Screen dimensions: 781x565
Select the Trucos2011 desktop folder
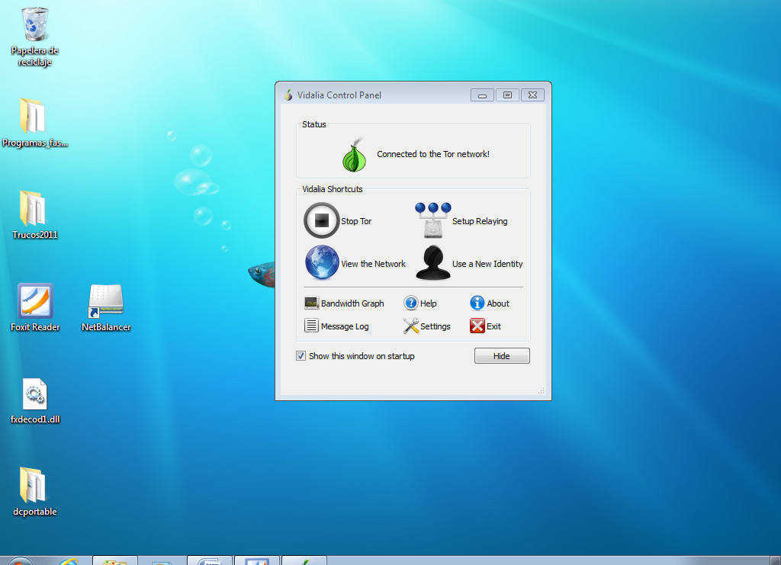33,208
